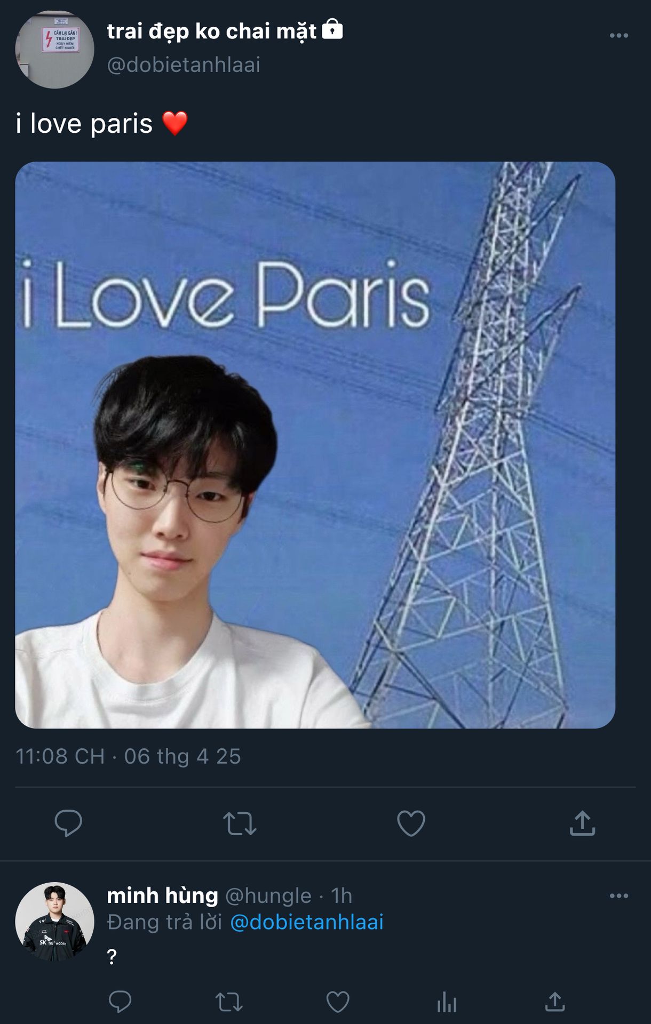
Task: Open more options on minh hùng's reply
Action: pos(619,895)
